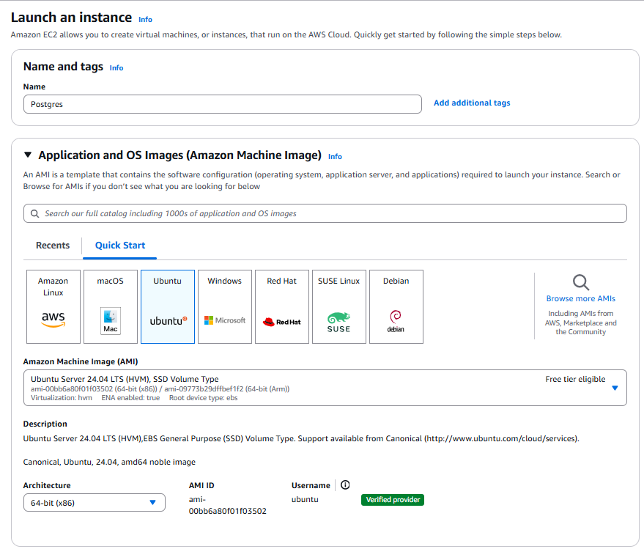Viewport: 644px width, 549px height.
Task: Click the Browse more AMIs magnifying glass
Action: click(x=580, y=281)
